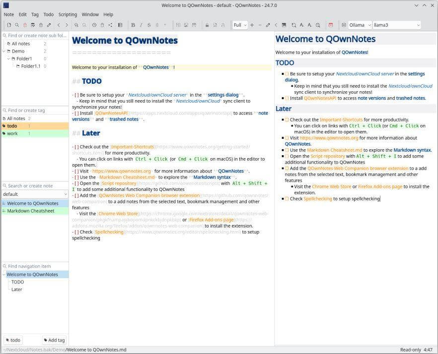Open the Scripting menu
This screenshot has width=438, height=354.
click(x=68, y=14)
